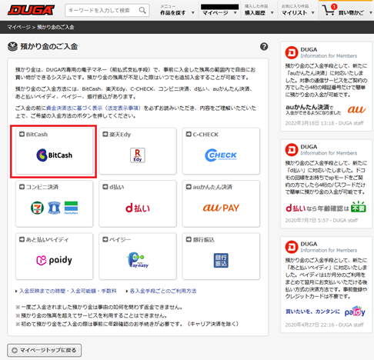
Task: Click the Lawson logo
Action: [54, 208]
